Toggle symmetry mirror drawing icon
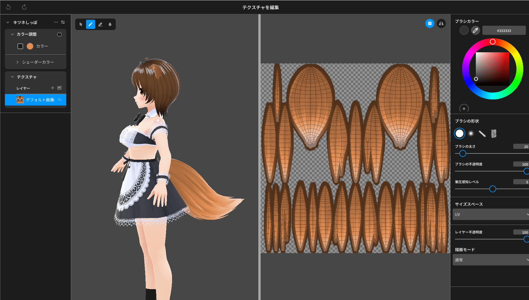This screenshot has height=300, width=529. point(441,23)
